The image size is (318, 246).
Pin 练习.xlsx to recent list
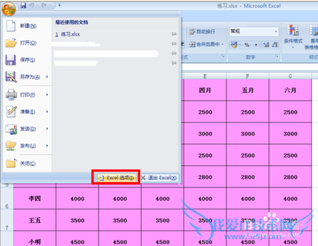(174, 34)
